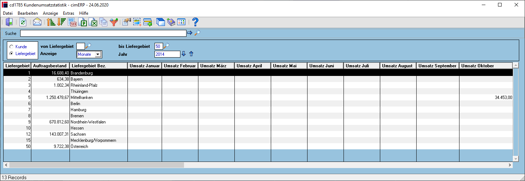The height and width of the screenshot is (181, 525).
Task: Open the Bearbeiten menu
Action: point(28,13)
